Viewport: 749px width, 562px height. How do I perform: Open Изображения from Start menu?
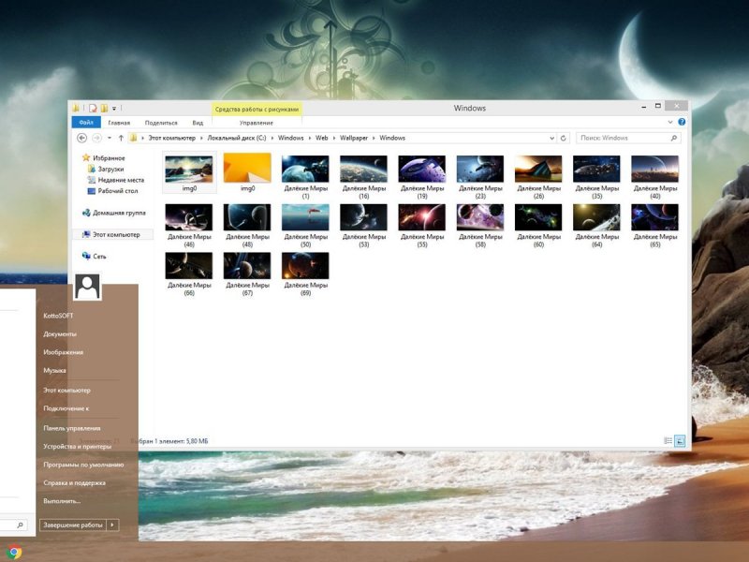[63, 352]
